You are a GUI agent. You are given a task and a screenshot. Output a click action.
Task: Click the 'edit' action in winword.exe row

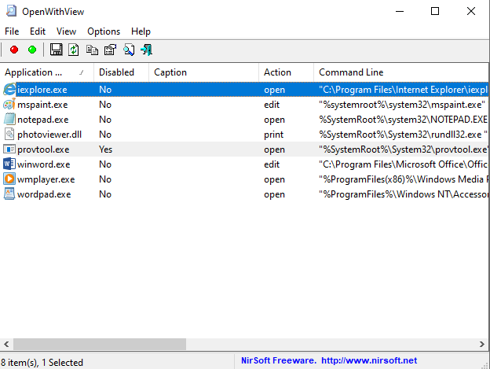[x=272, y=164]
